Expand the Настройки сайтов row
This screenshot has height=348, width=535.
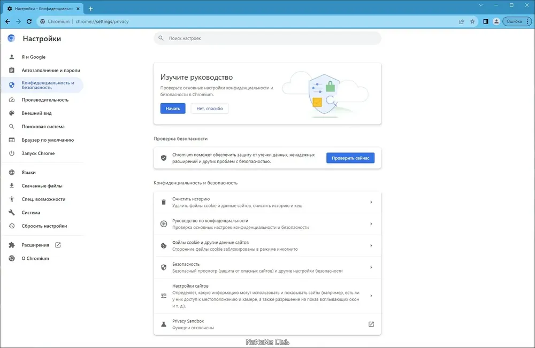(x=371, y=296)
